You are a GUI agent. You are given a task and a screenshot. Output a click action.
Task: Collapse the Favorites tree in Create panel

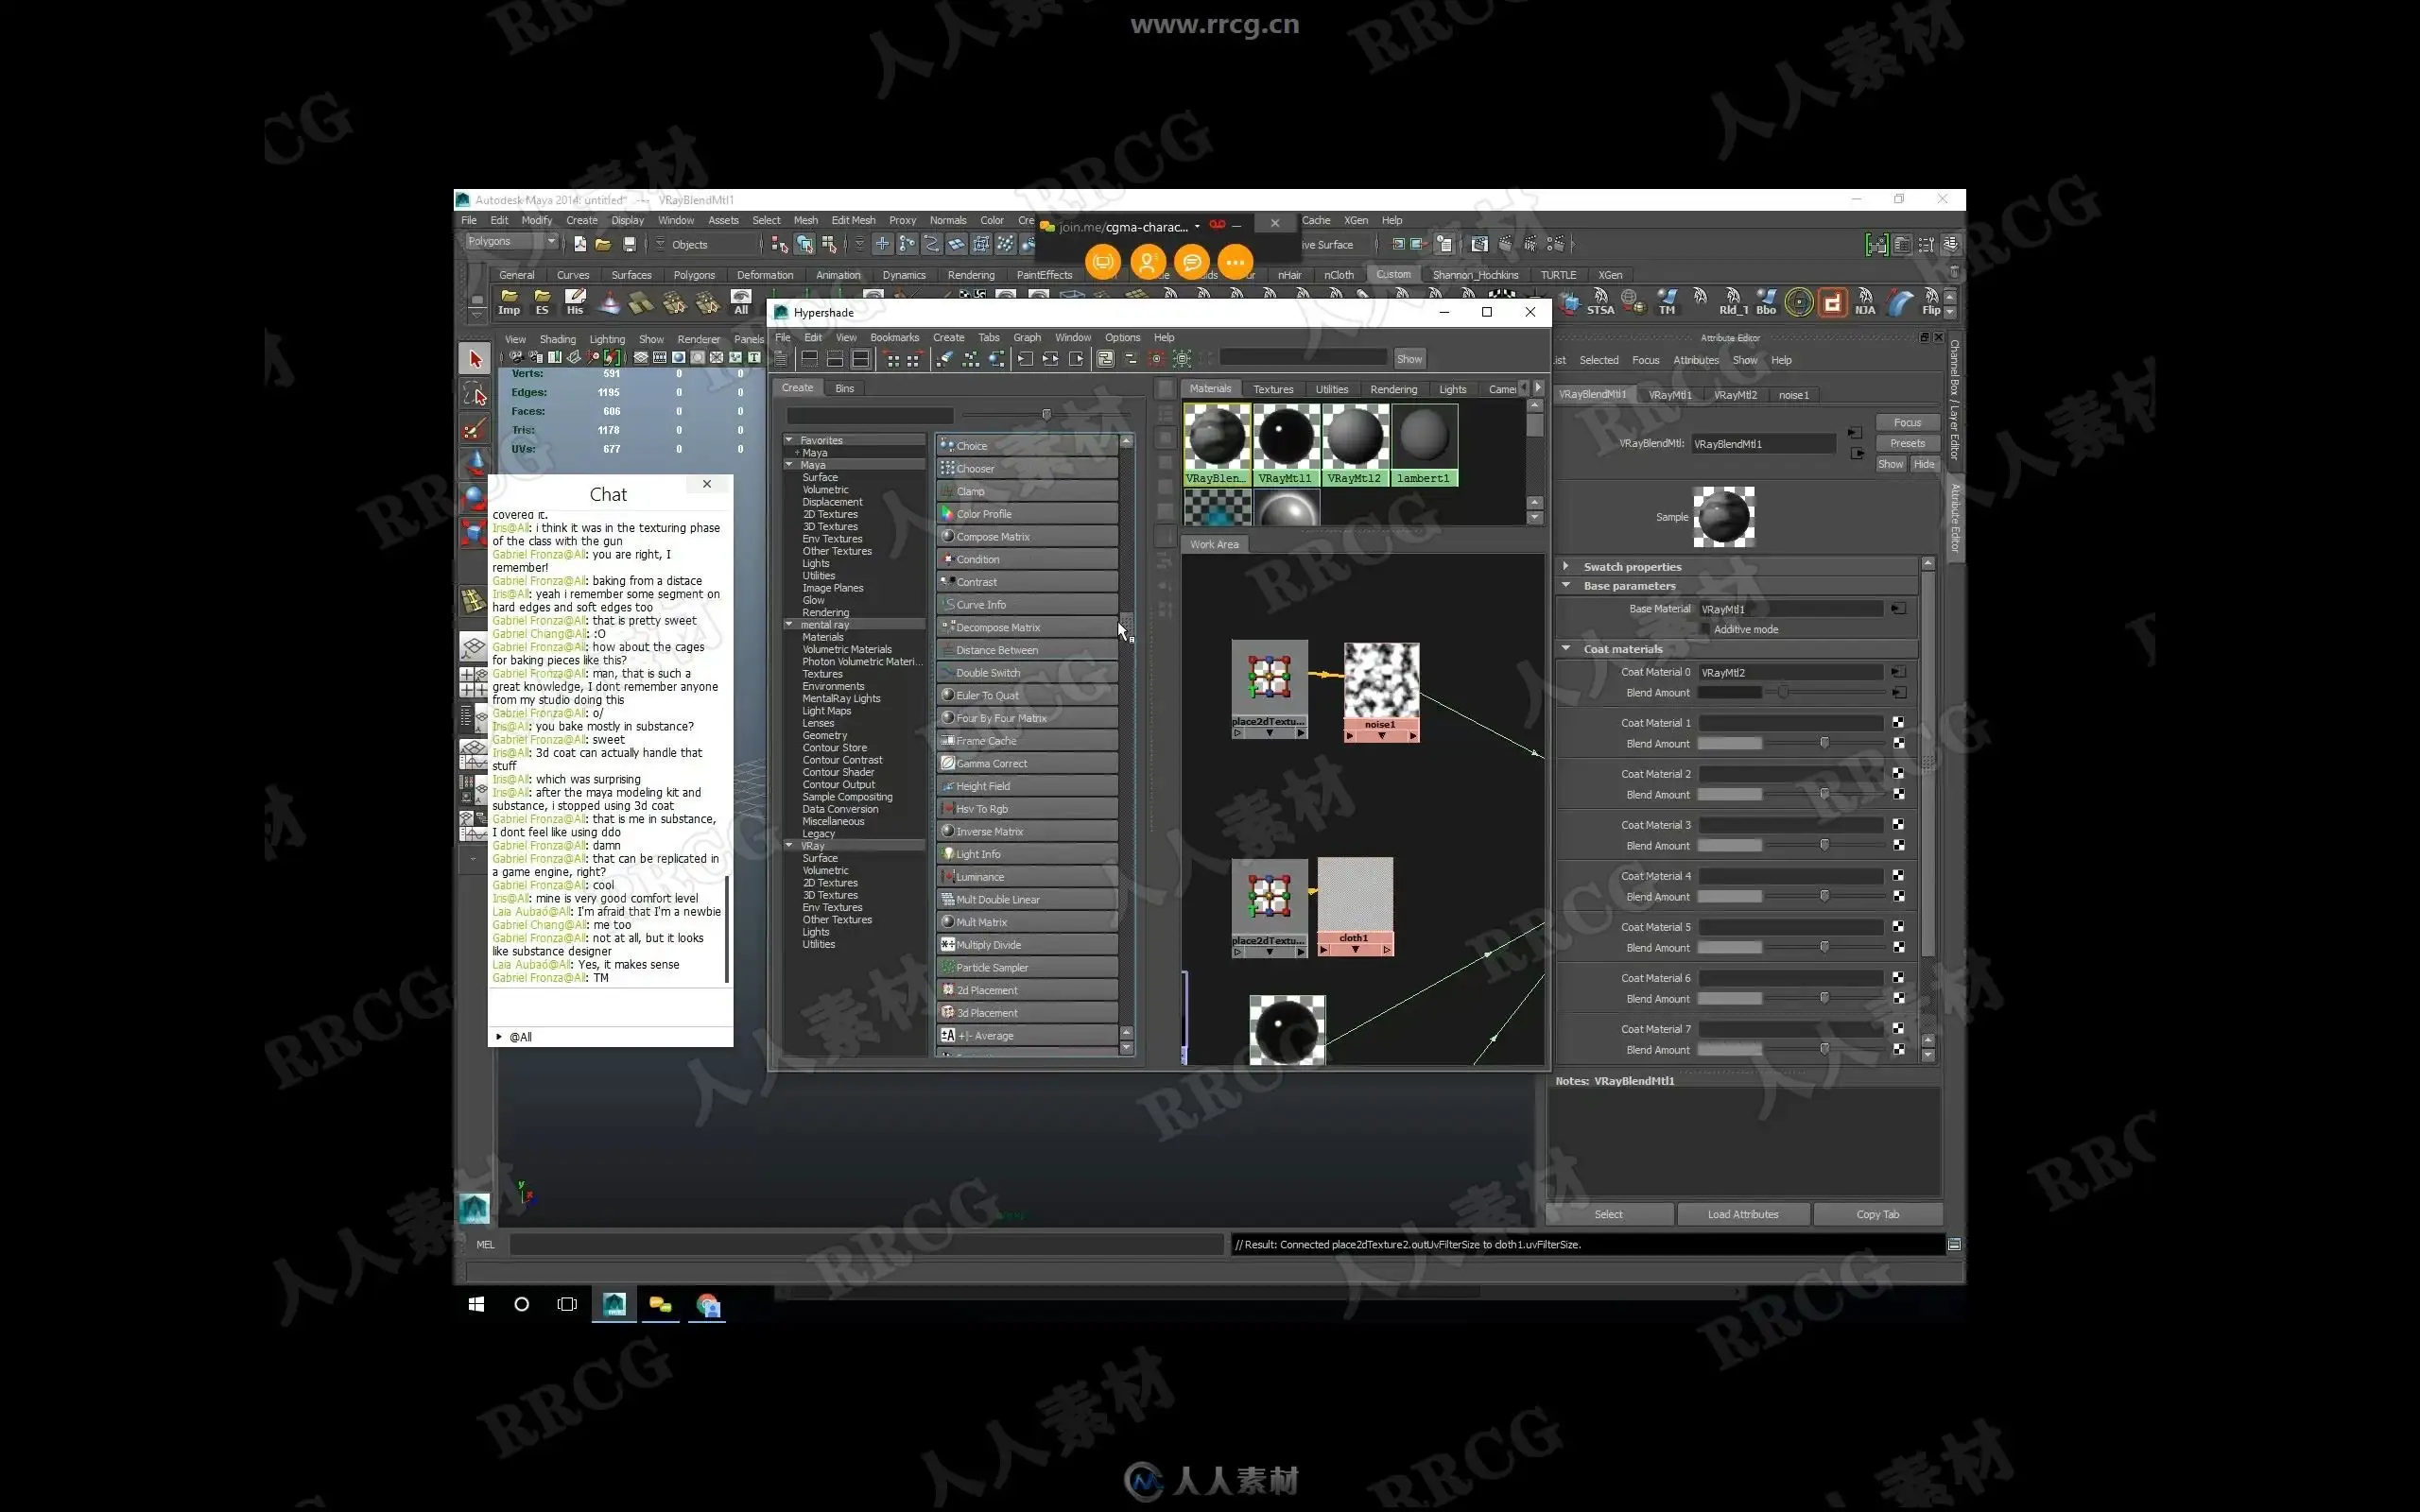click(x=789, y=440)
